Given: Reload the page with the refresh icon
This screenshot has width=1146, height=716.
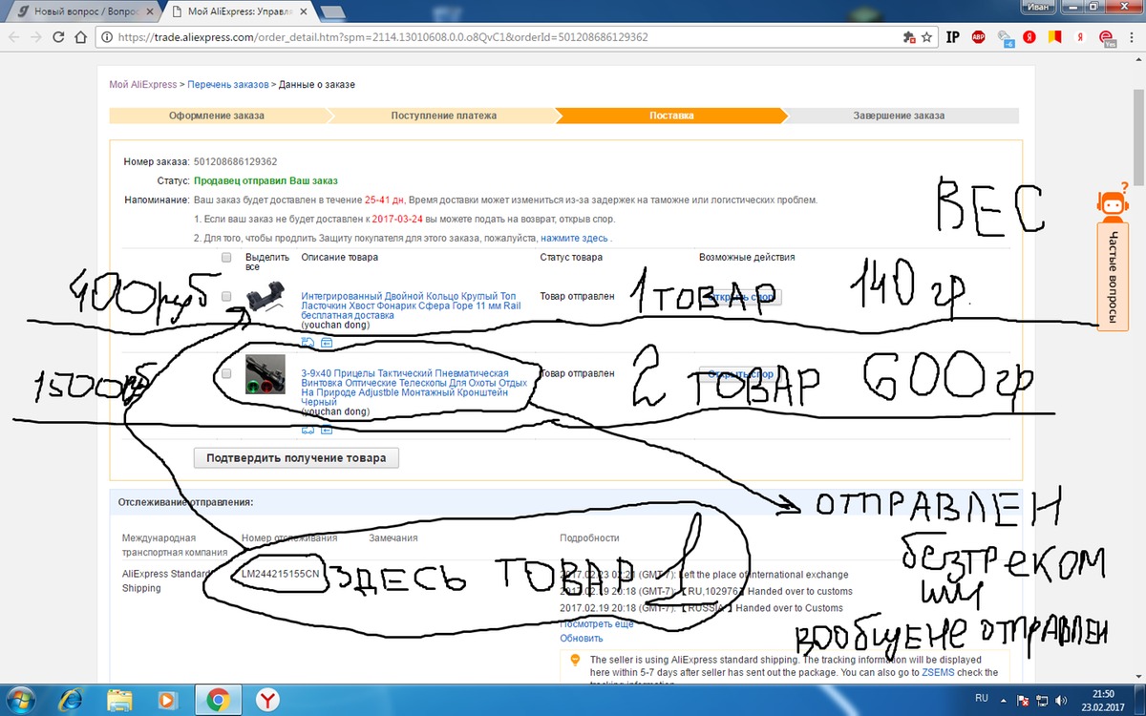Looking at the screenshot, I should click(58, 36).
